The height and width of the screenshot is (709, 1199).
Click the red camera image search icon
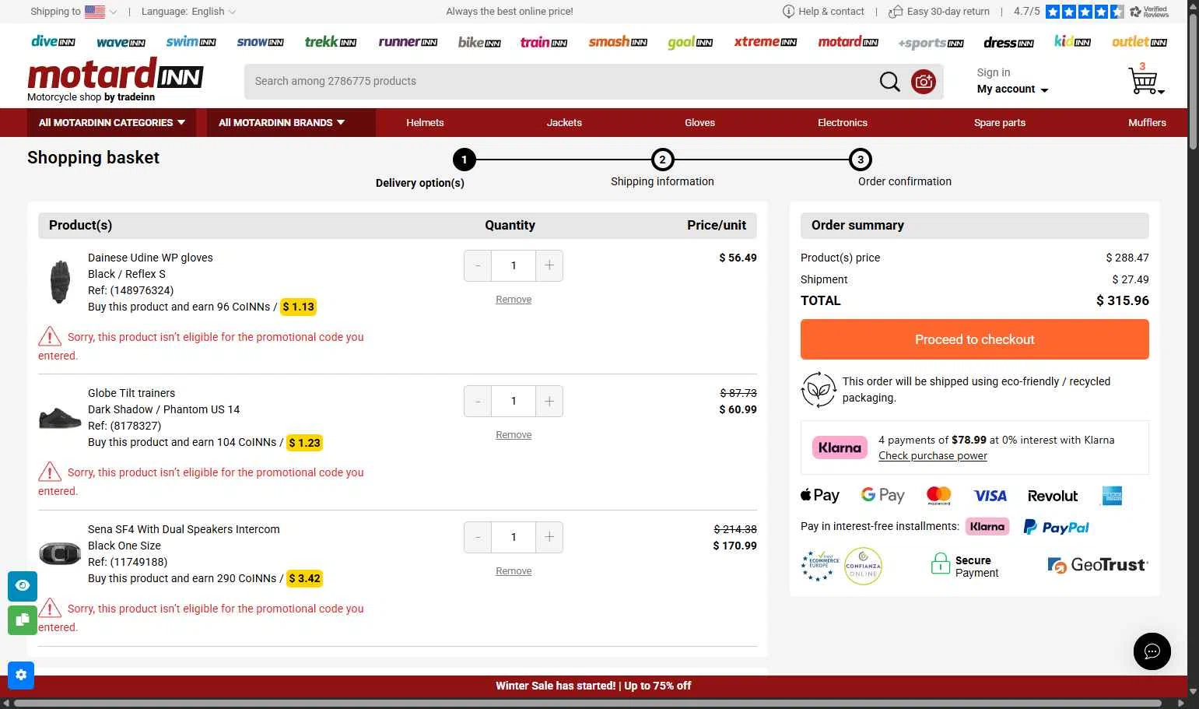point(924,82)
